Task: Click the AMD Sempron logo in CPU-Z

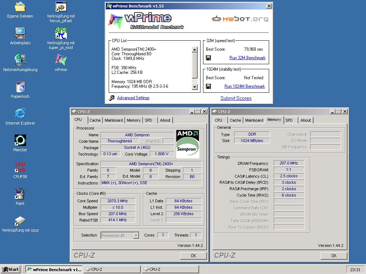Action: [187, 144]
